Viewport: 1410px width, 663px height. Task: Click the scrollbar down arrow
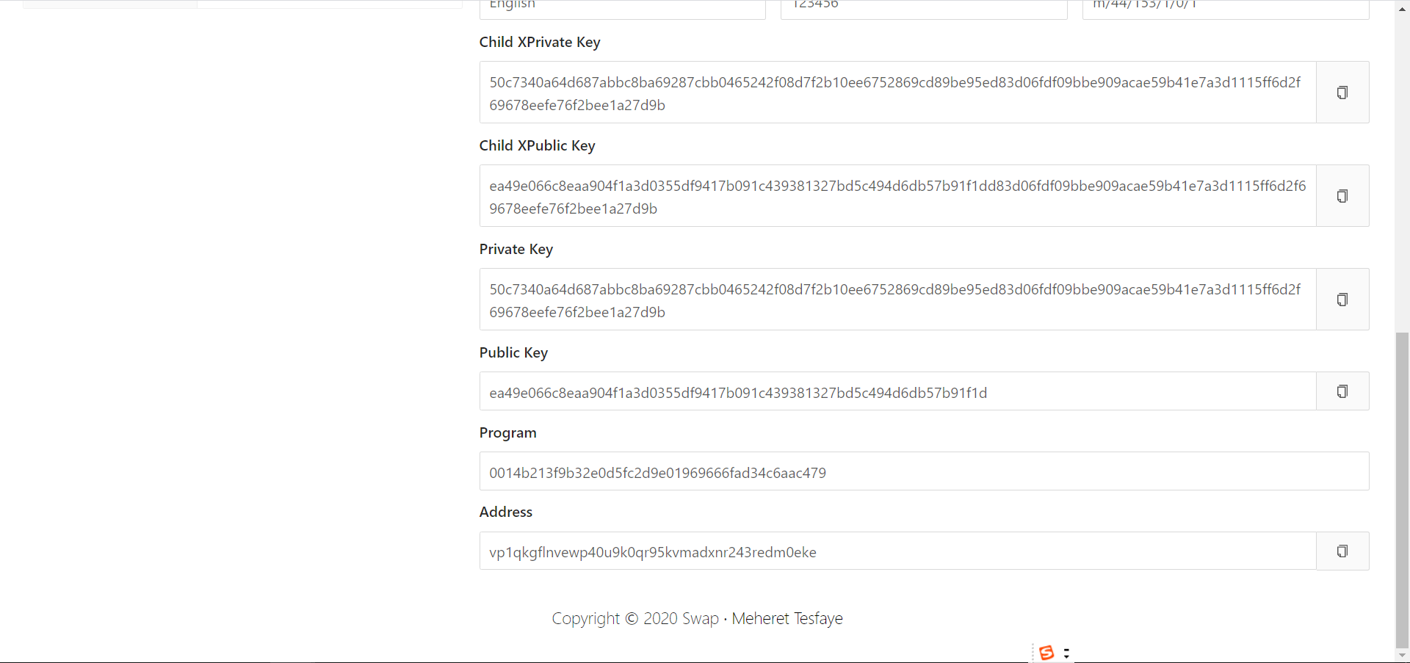click(1402, 655)
